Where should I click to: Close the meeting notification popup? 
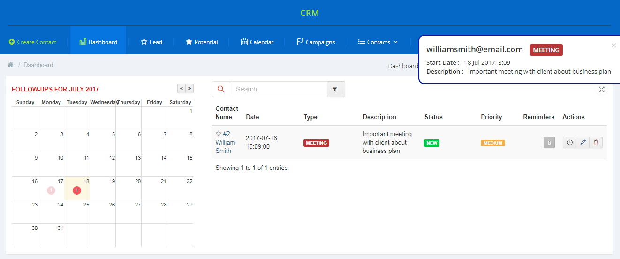(x=614, y=46)
